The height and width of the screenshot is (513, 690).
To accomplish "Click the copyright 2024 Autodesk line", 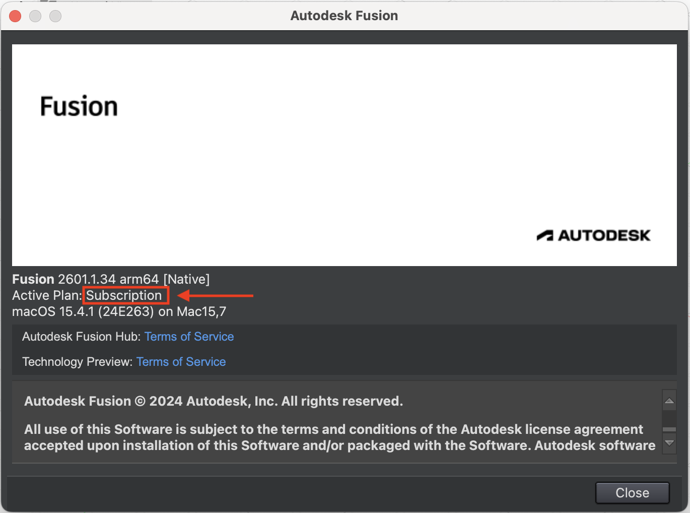I will pyautogui.click(x=214, y=401).
